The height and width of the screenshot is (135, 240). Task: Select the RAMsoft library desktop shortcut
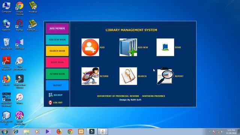coord(33,25)
